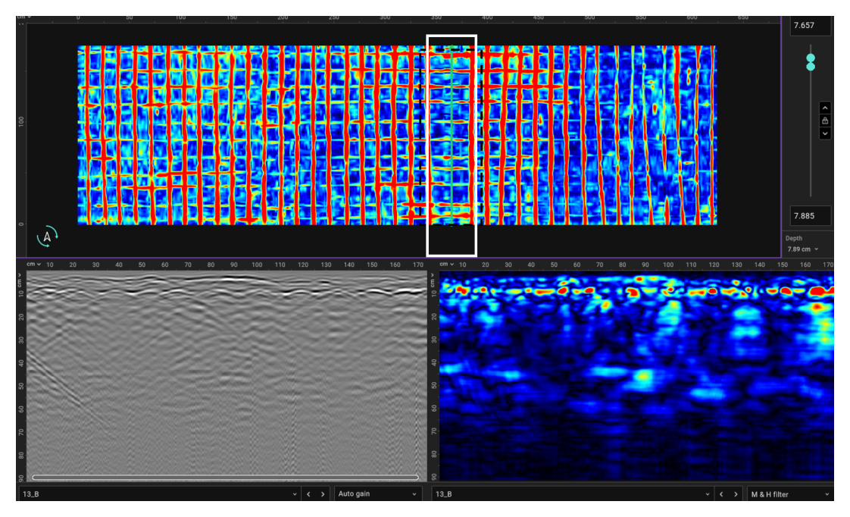Viewport: 850px width, 517px height.
Task: Open the M & H filter dropdown
Action: pos(789,494)
